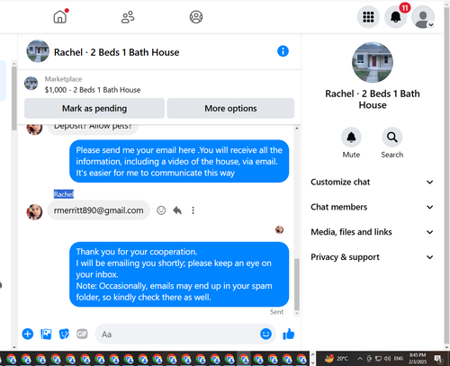Click the seen-by avatar indicator
450x366 pixels.
[x=279, y=230]
